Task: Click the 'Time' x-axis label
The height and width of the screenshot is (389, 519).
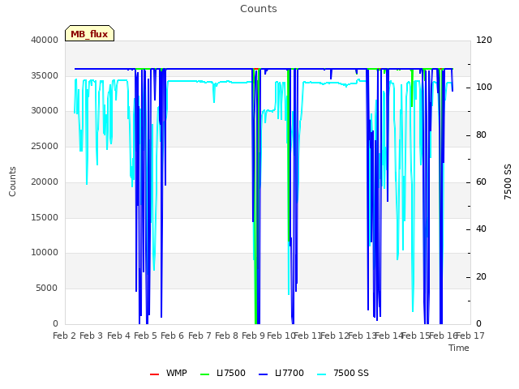Action: [459, 348]
